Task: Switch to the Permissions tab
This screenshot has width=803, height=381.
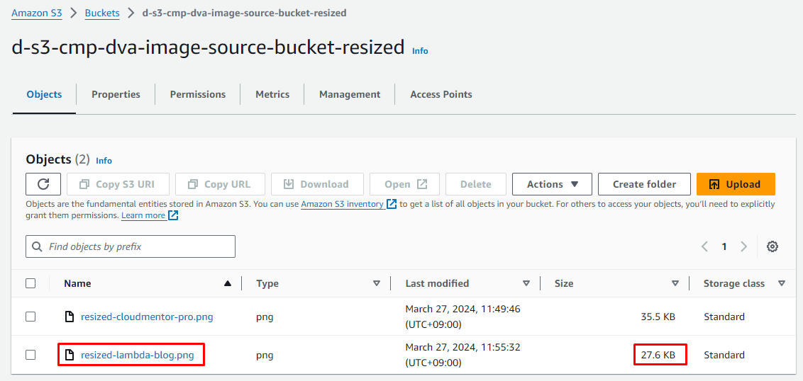Action: [x=197, y=94]
